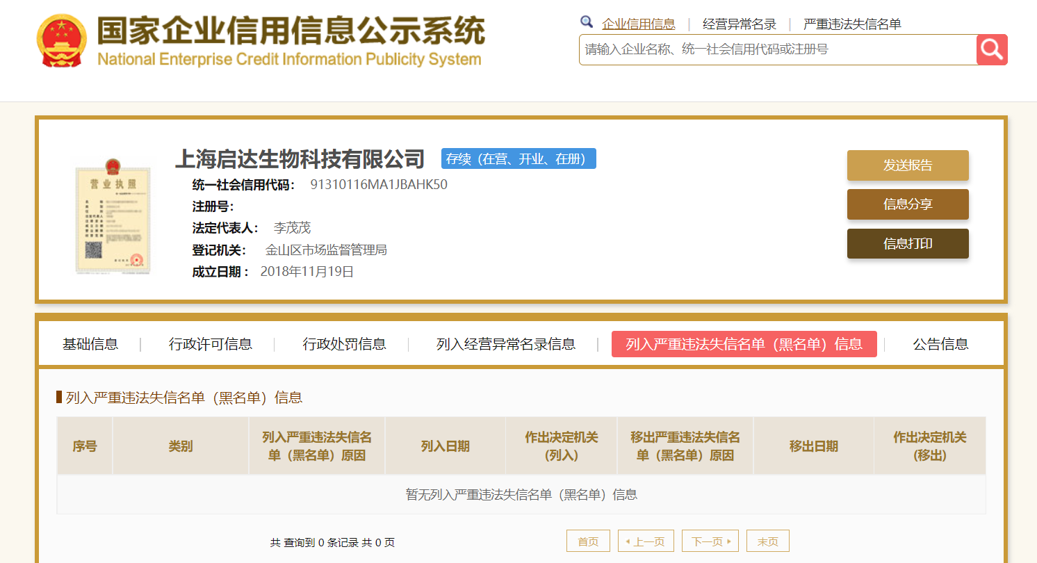This screenshot has width=1037, height=563.
Task: Select the 严重违法失信名单 search category
Action: (852, 24)
